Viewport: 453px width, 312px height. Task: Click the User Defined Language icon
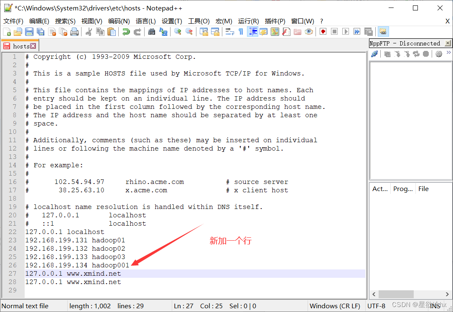click(x=263, y=32)
